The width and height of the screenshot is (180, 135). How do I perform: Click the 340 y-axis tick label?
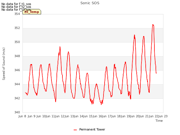coord(17,112)
